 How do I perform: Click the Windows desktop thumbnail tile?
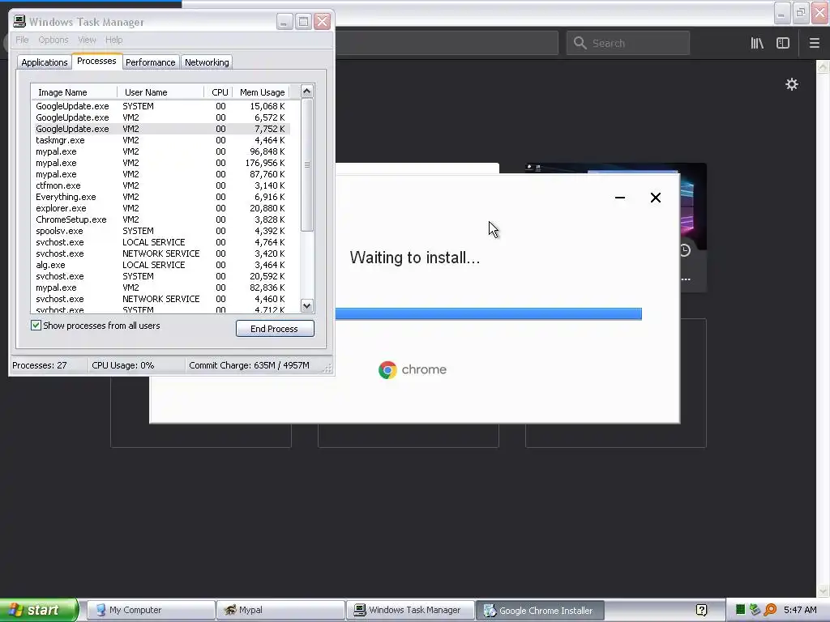pos(694,211)
